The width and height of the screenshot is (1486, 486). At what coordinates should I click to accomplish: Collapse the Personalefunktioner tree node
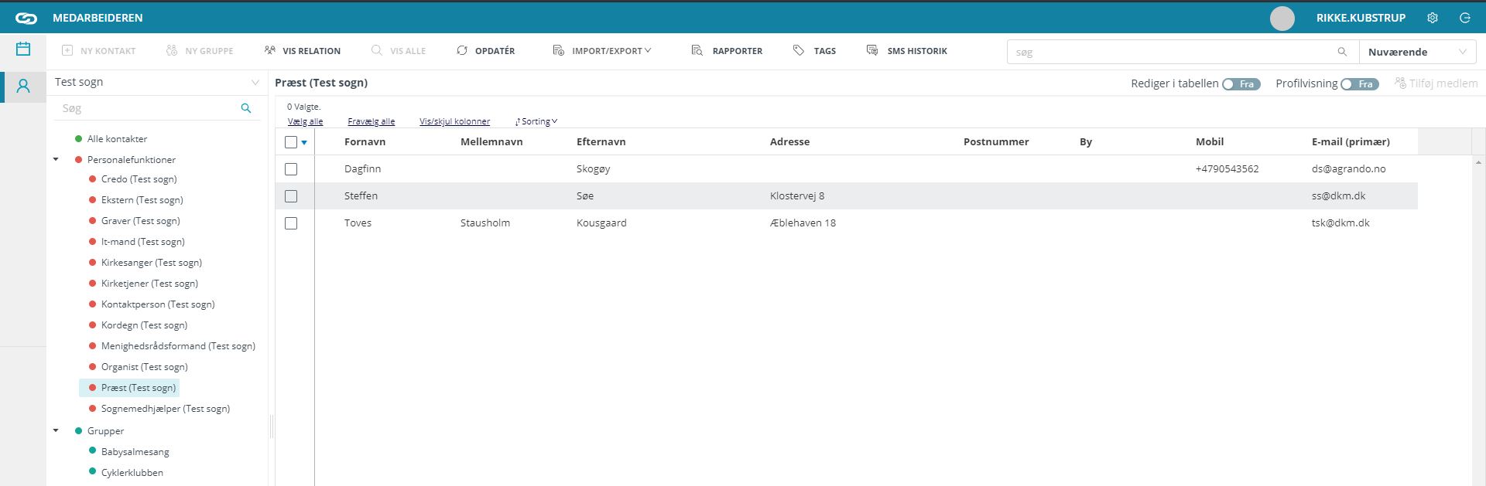click(56, 160)
